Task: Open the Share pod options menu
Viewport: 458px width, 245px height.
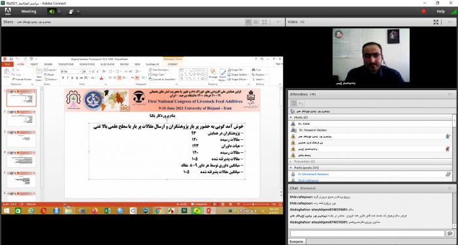Action: tap(279, 22)
